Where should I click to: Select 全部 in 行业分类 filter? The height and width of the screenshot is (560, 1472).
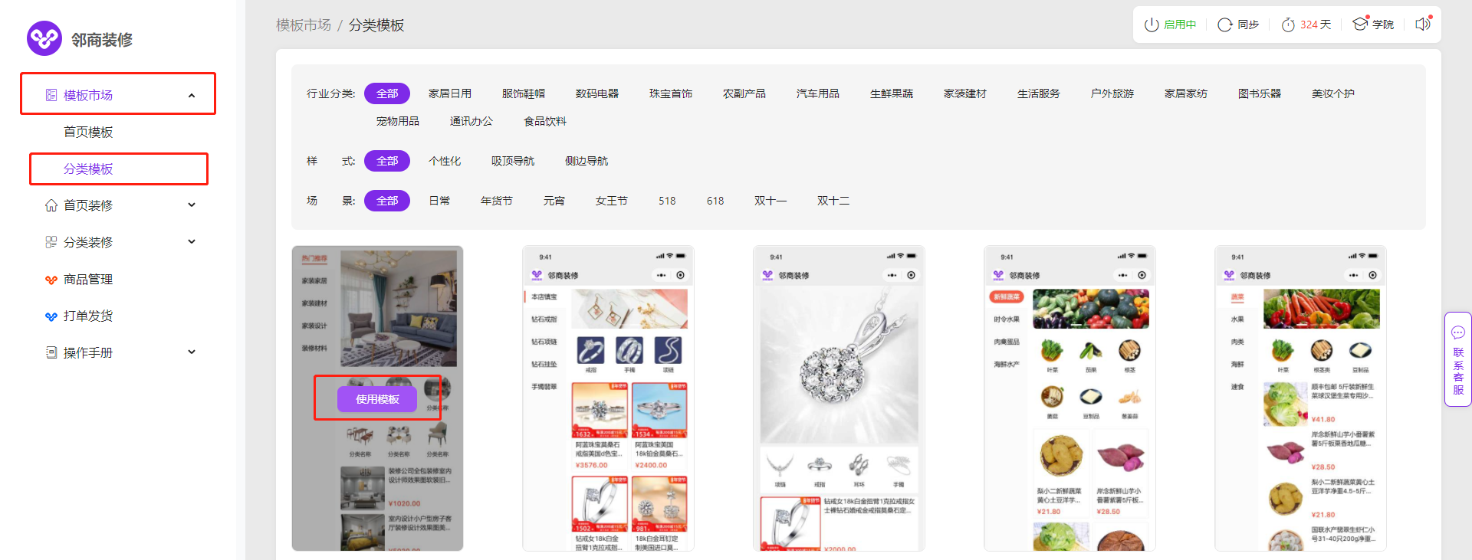pos(387,93)
